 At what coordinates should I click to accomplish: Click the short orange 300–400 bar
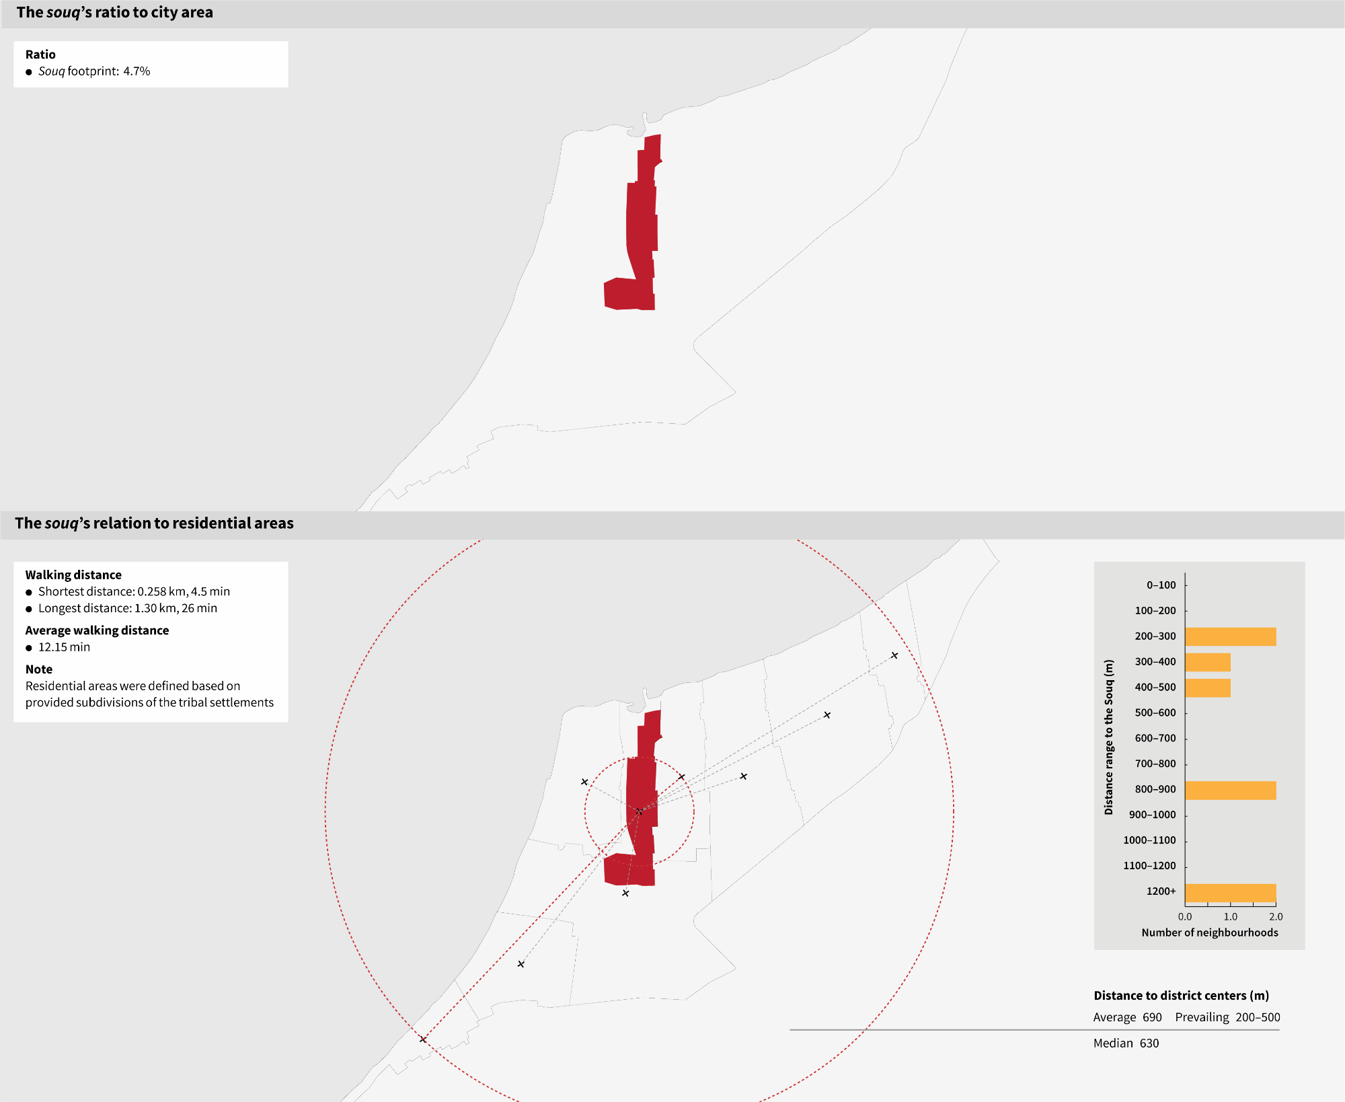click(x=1207, y=662)
